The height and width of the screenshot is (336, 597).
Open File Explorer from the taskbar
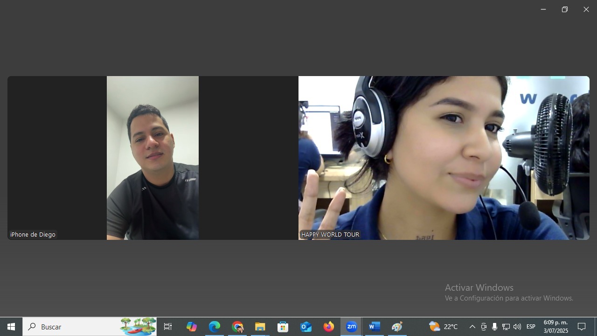click(x=260, y=327)
